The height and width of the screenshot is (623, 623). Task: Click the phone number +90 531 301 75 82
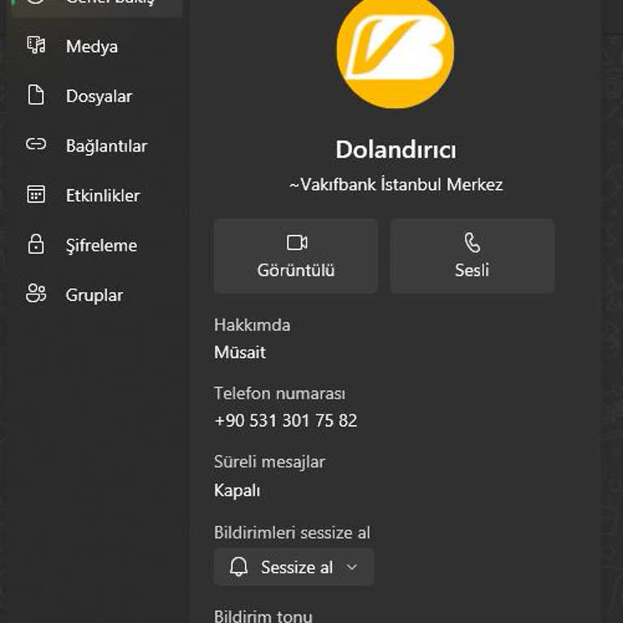pyautogui.click(x=286, y=421)
